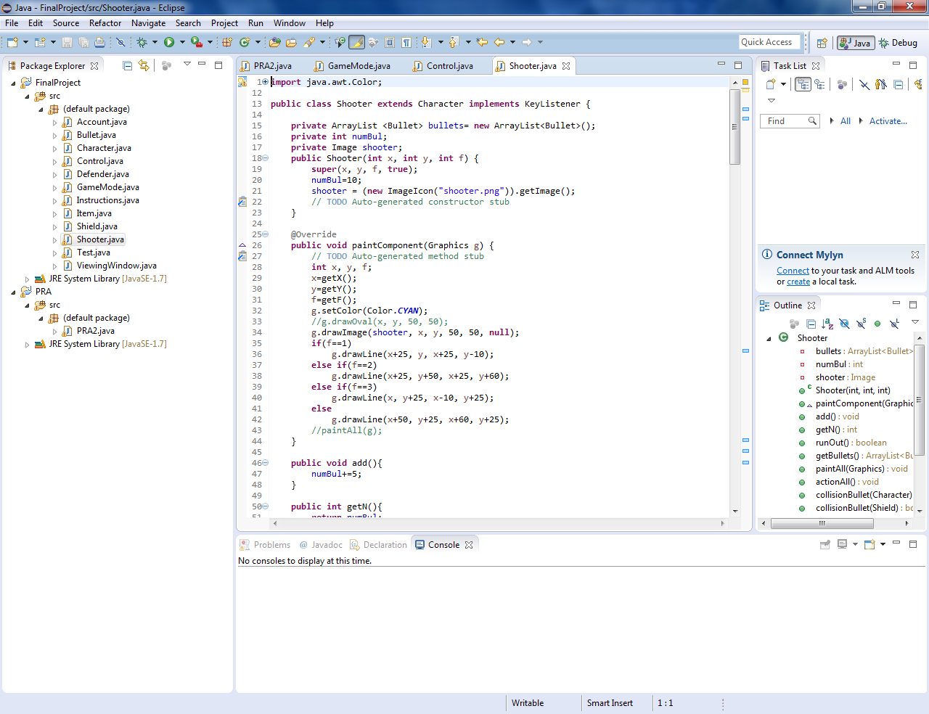
Task: Toggle Hide Static Members in Outline
Action: [x=861, y=324]
